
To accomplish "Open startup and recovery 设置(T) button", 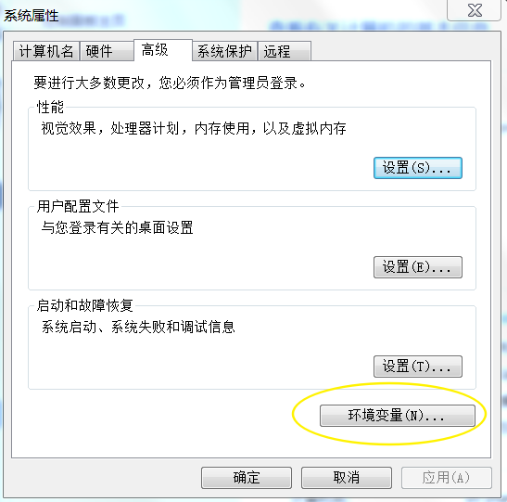I will pos(418,367).
